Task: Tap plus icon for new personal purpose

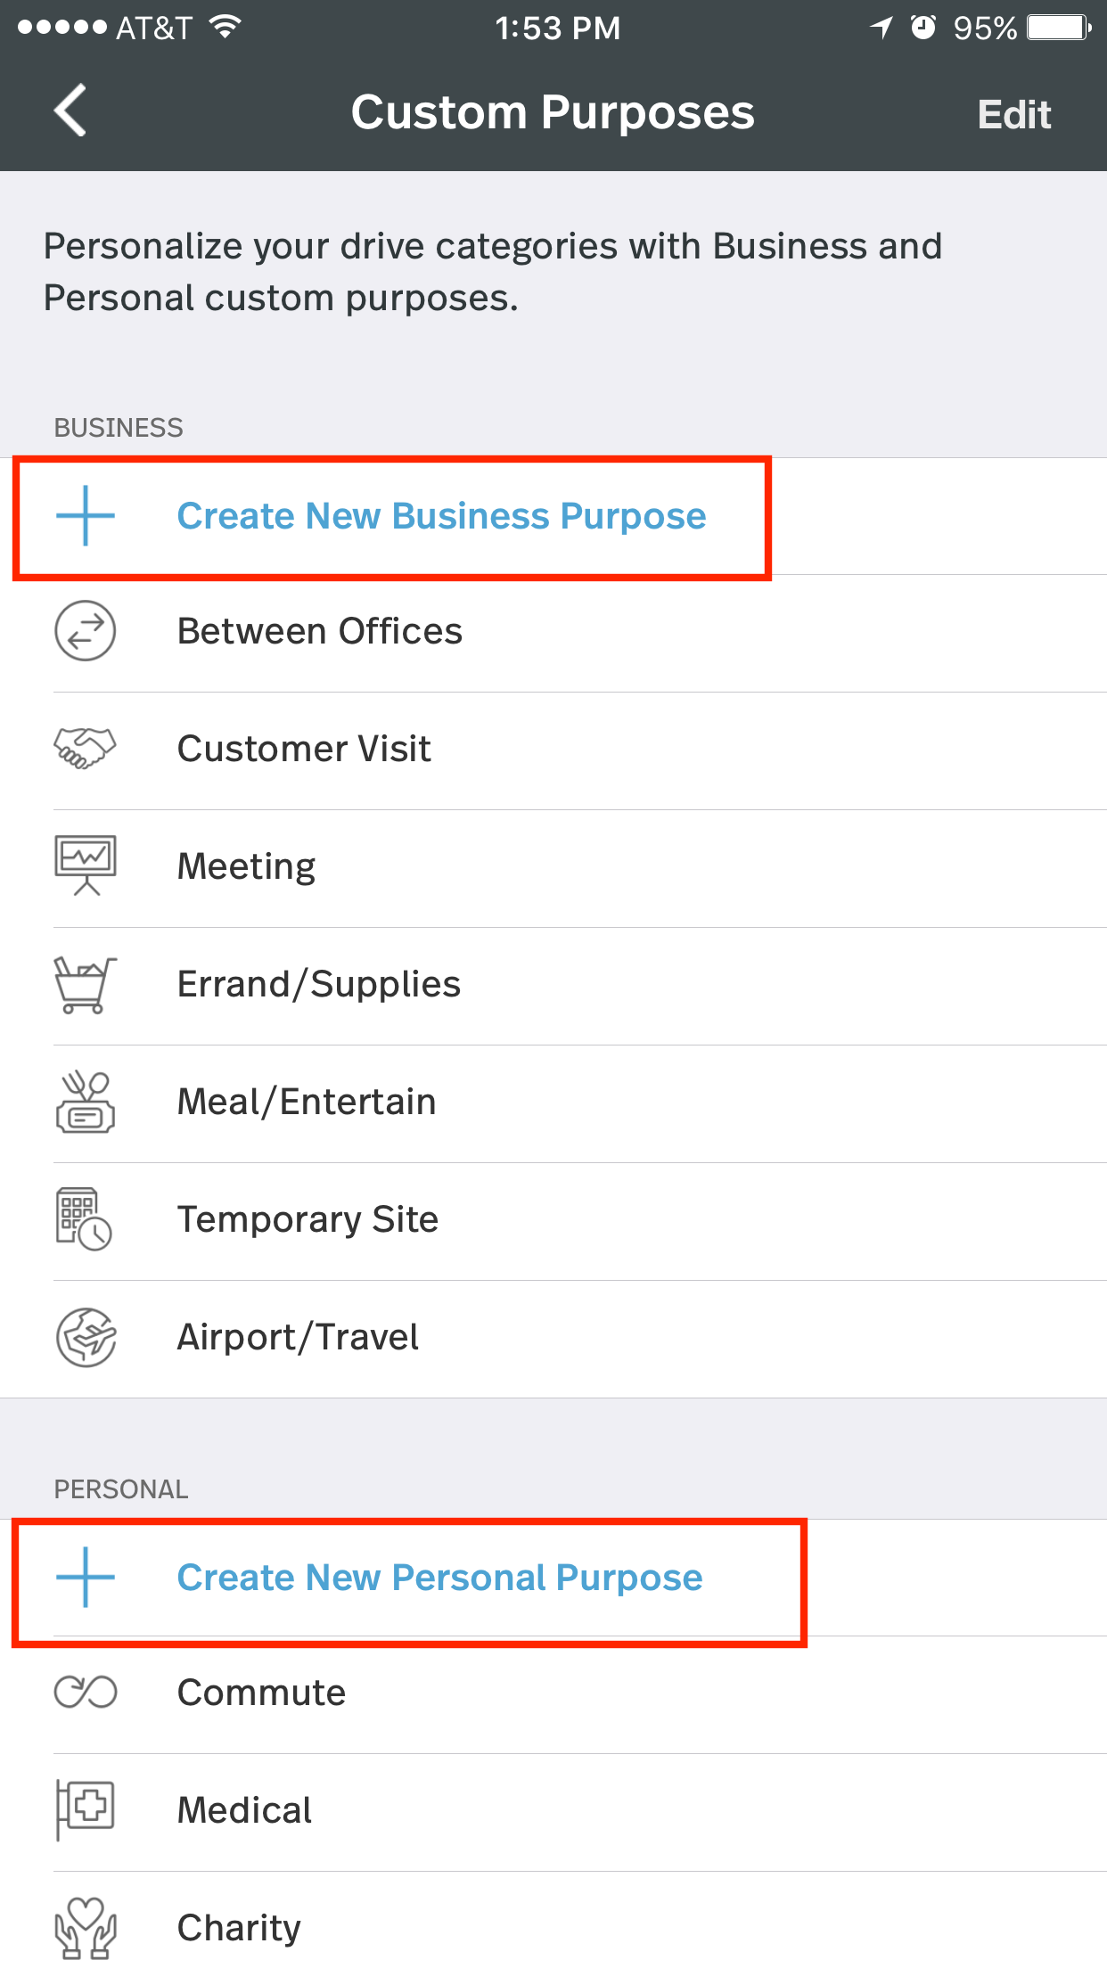Action: tap(86, 1577)
